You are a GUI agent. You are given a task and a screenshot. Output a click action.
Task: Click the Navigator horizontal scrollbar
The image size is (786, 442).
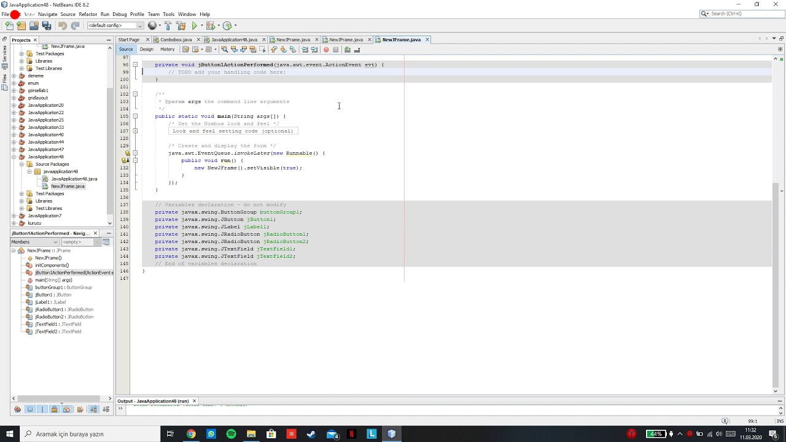point(59,398)
